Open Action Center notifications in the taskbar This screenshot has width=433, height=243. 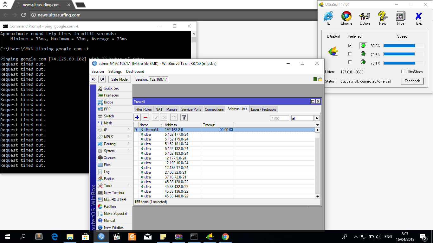click(x=423, y=237)
